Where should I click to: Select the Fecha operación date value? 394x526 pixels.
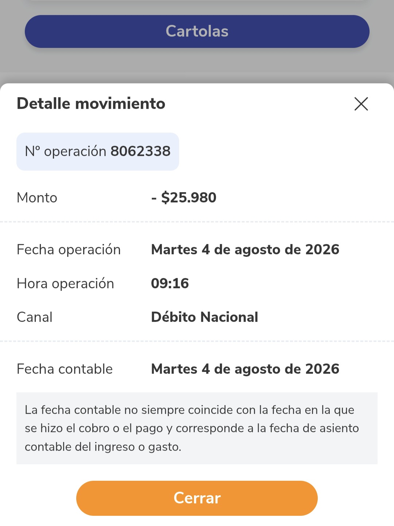point(245,249)
